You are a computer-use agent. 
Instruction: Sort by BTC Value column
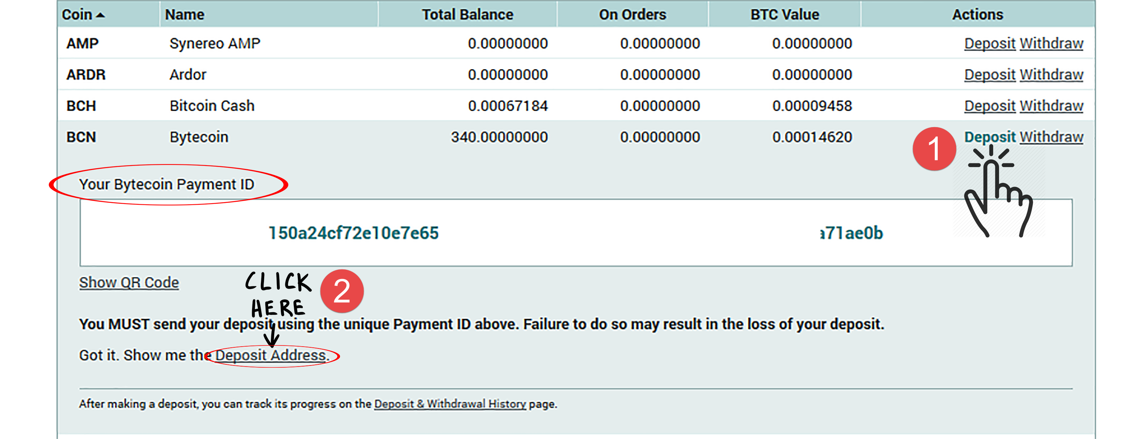[x=784, y=15]
